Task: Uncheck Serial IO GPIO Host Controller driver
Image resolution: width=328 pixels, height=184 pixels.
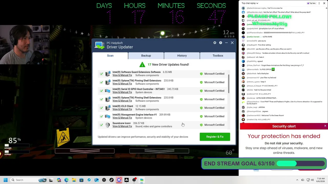Action: tap(101, 91)
